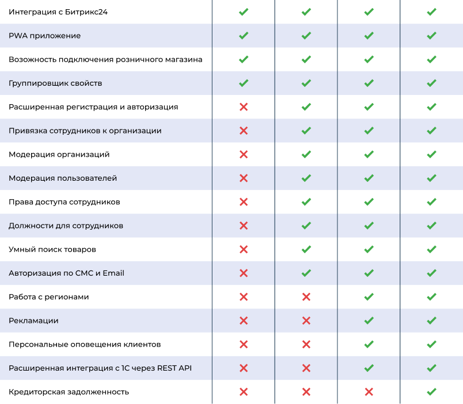The image size is (463, 404).
Task: Click the Модерация пользователей row label
Action: point(63,178)
